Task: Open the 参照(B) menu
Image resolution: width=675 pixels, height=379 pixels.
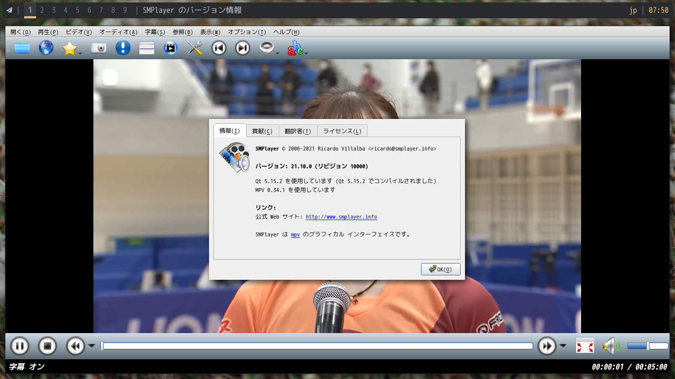Action: (182, 32)
